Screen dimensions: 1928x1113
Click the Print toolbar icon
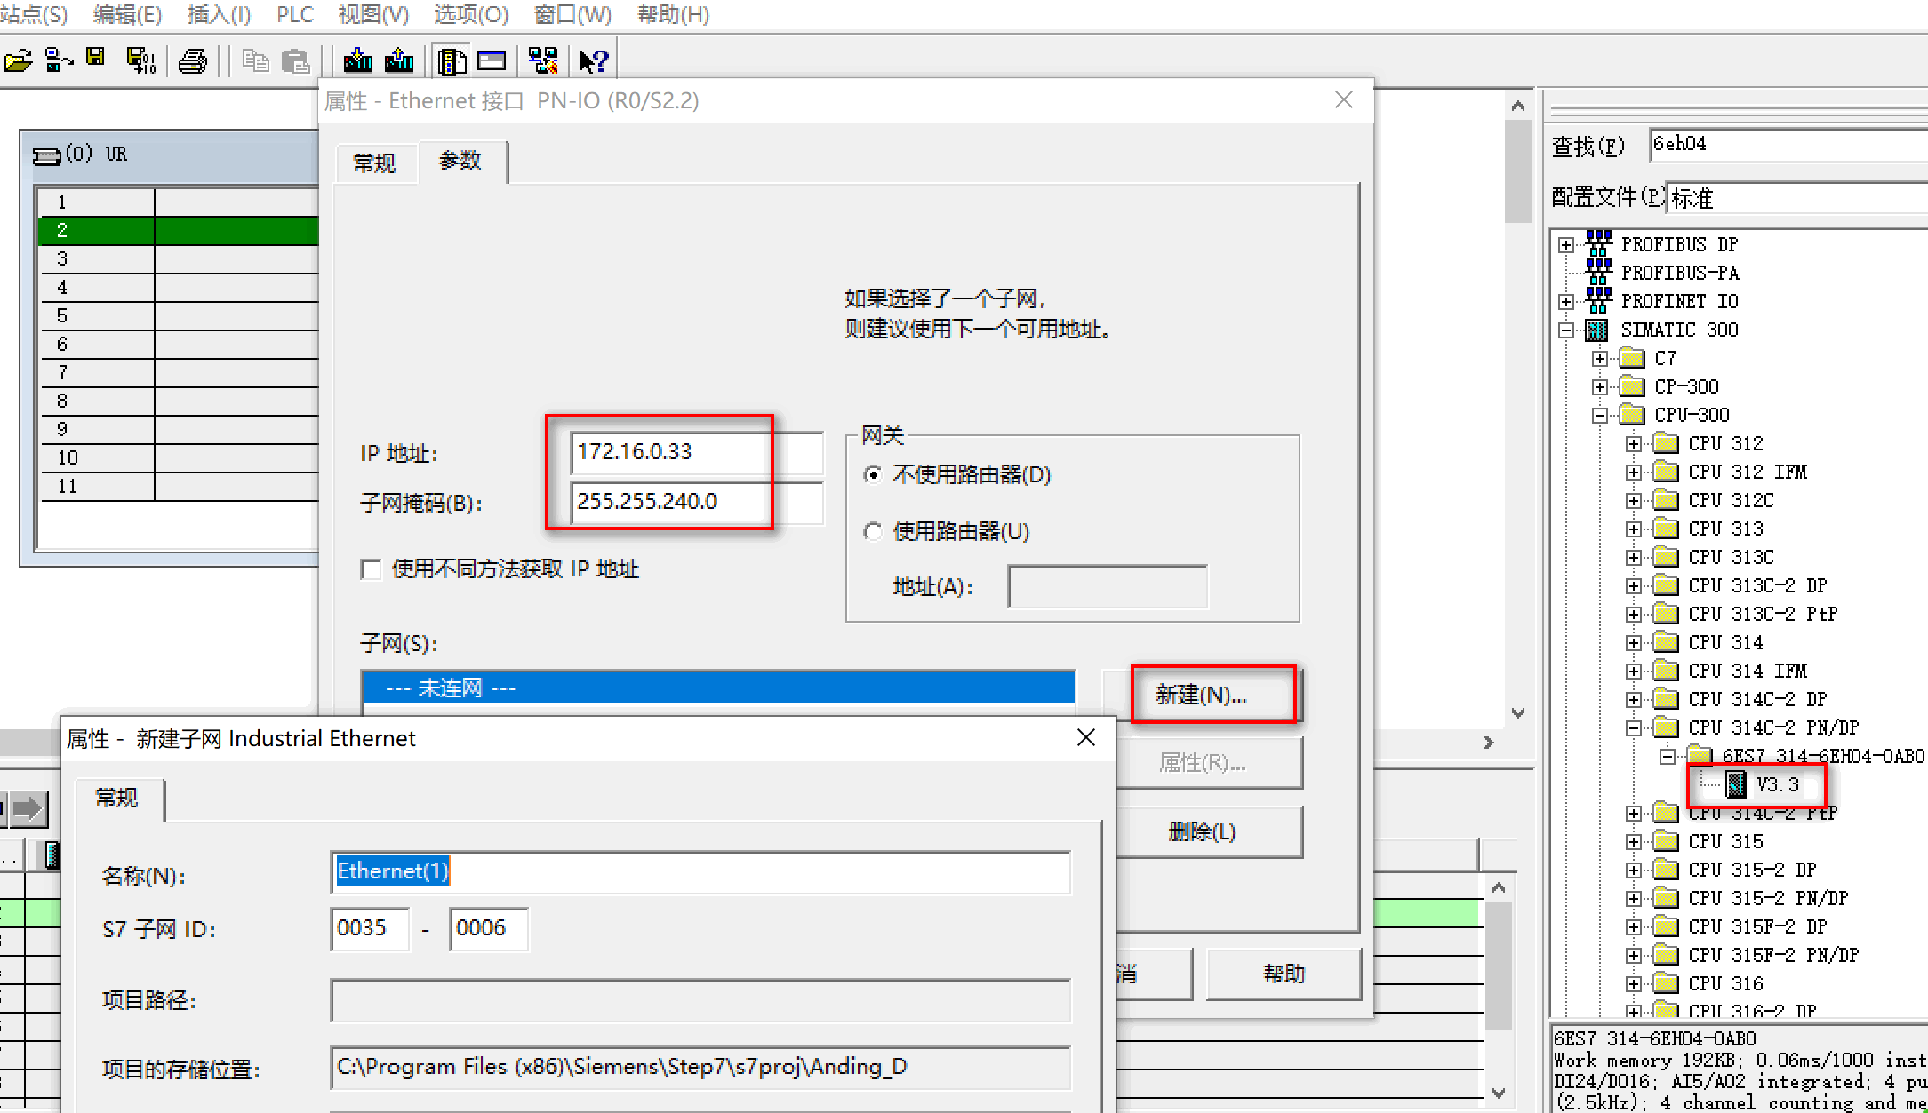point(193,60)
